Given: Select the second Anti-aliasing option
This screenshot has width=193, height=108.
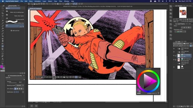Looking at the screenshot, I should (x=17, y=89).
